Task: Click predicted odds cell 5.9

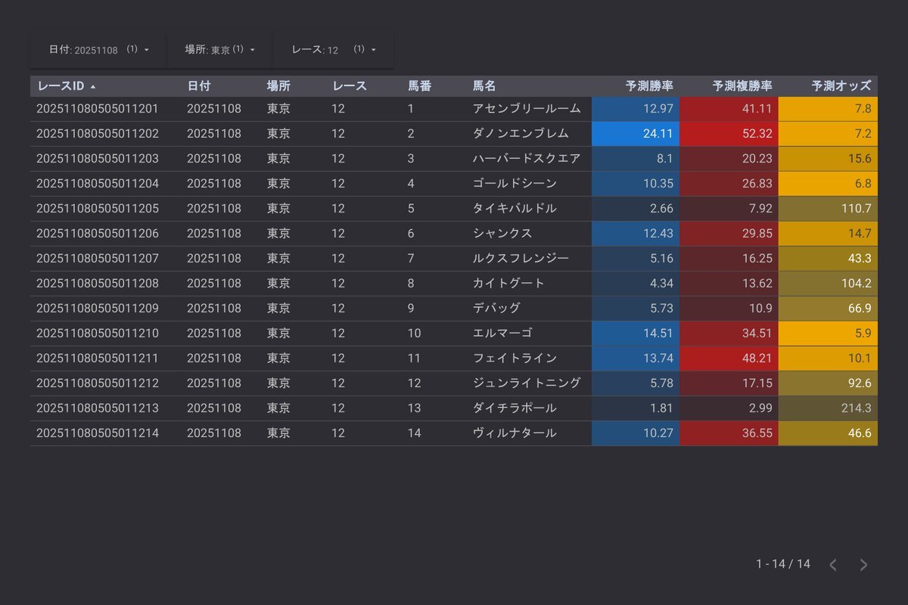Action: click(828, 334)
